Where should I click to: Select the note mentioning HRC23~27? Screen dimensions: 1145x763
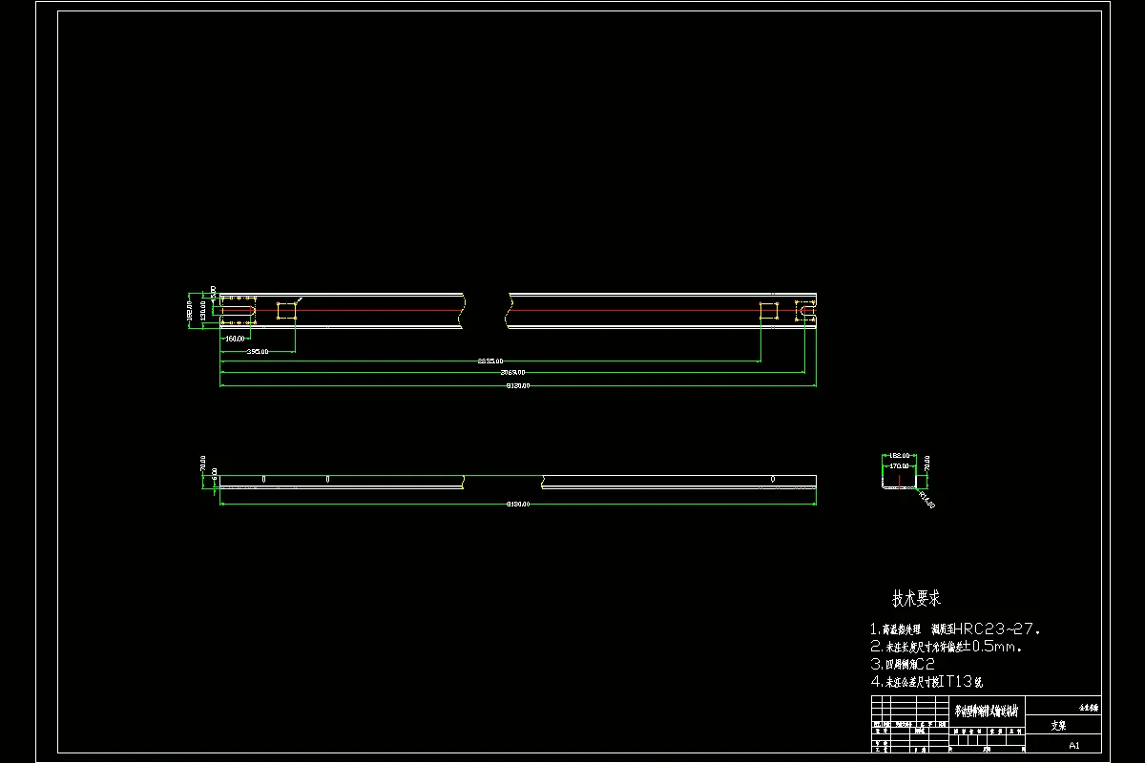pyautogui.click(x=955, y=629)
